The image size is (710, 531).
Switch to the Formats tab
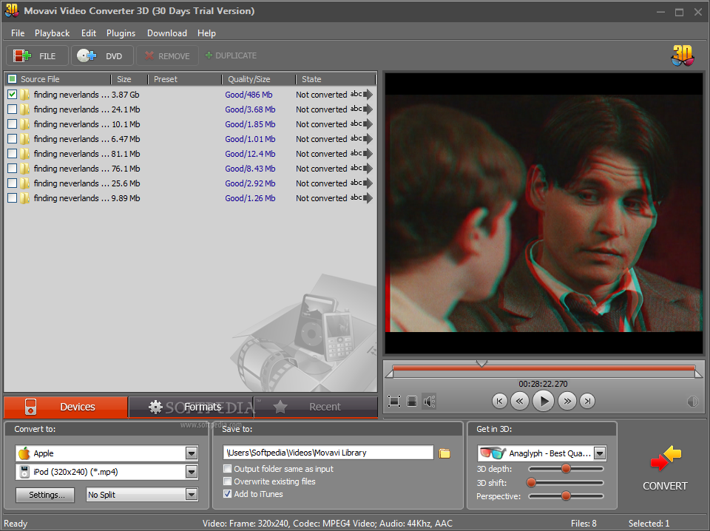click(191, 407)
